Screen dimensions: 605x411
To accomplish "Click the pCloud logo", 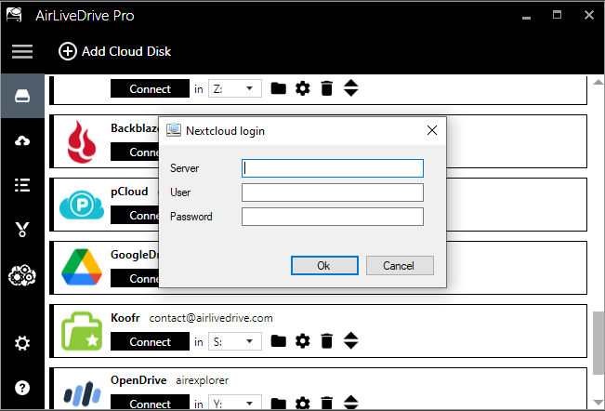I will coord(82,205).
